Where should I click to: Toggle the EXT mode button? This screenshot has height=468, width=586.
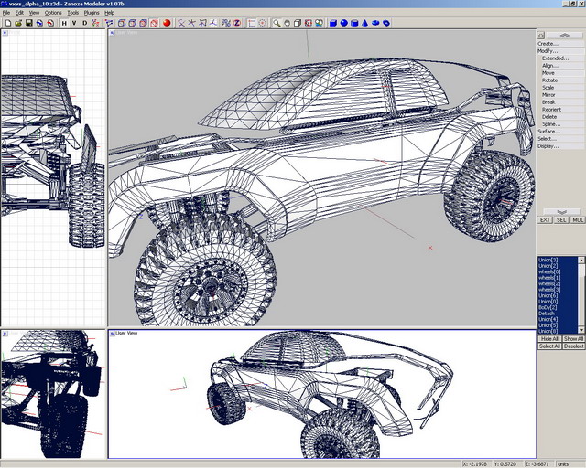pyautogui.click(x=546, y=220)
